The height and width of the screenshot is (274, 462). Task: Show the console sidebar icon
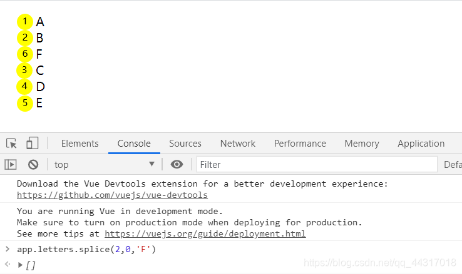[x=11, y=164]
